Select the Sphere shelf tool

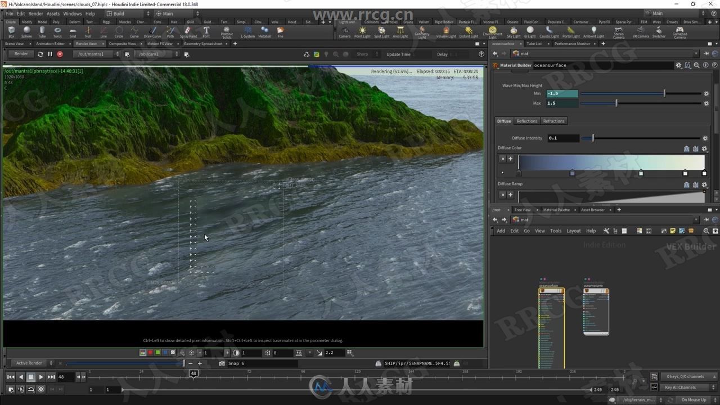[x=26, y=32]
